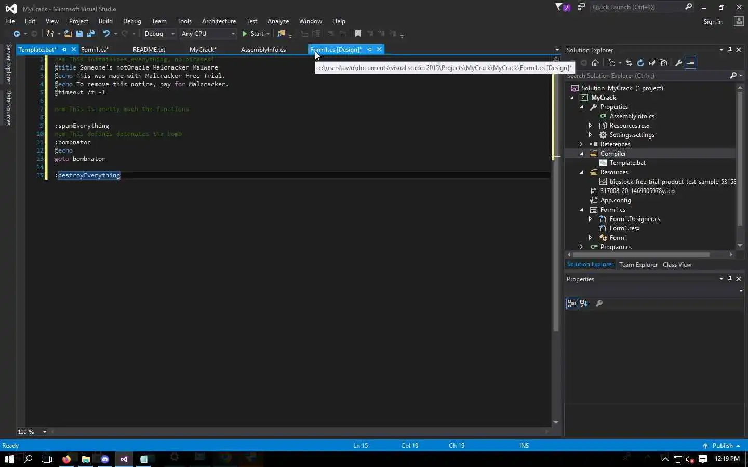Screen dimensions: 748x467
Task: Open the Debug configuration dropdown
Action: click(x=159, y=34)
